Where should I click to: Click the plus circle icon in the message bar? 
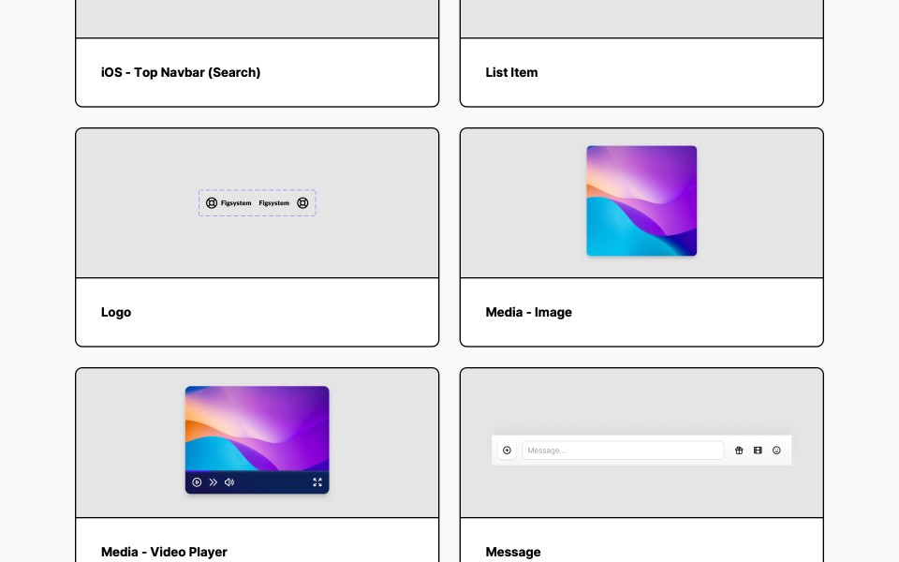(507, 451)
